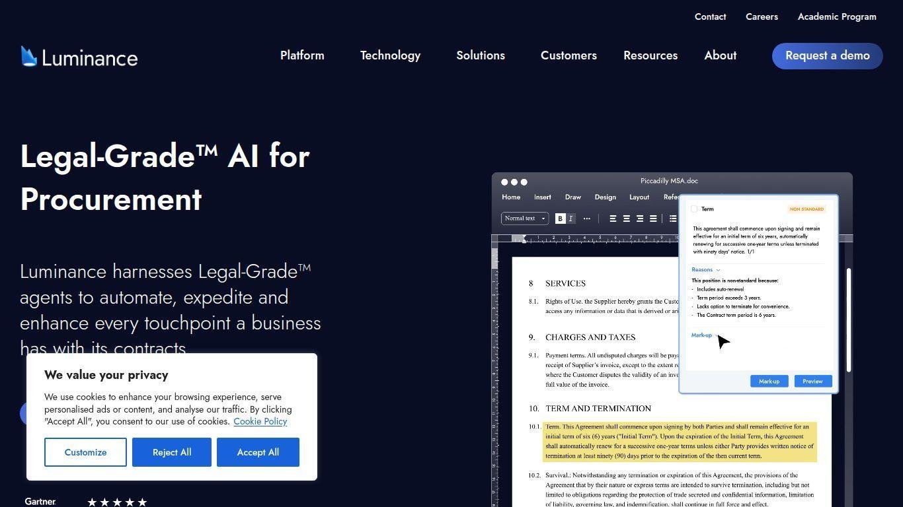Click the bullet list icon
The width and height of the screenshot is (903, 507).
(x=672, y=219)
